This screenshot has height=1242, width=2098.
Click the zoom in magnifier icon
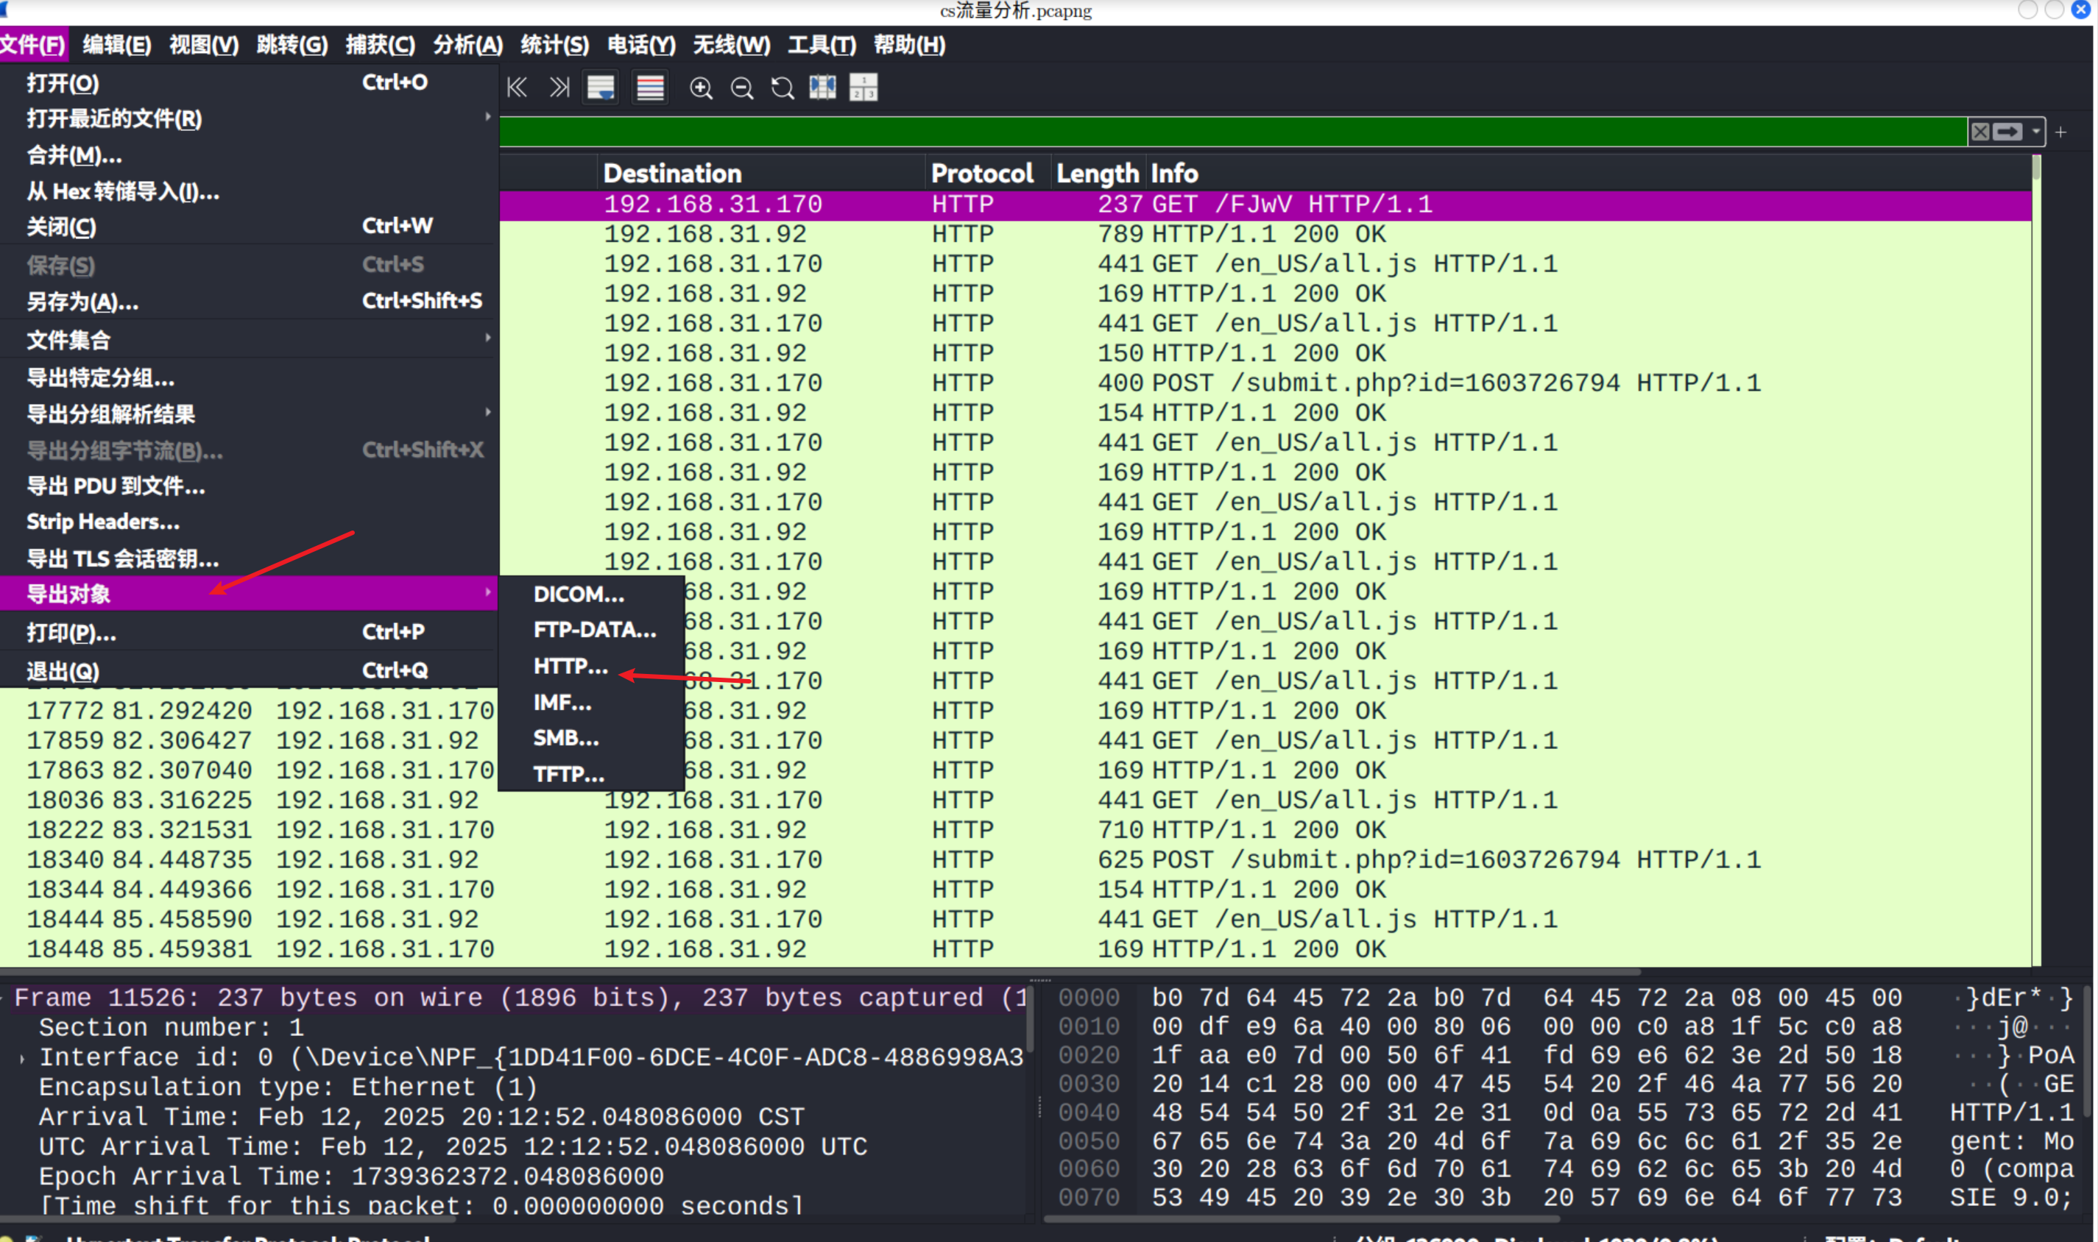click(x=701, y=88)
